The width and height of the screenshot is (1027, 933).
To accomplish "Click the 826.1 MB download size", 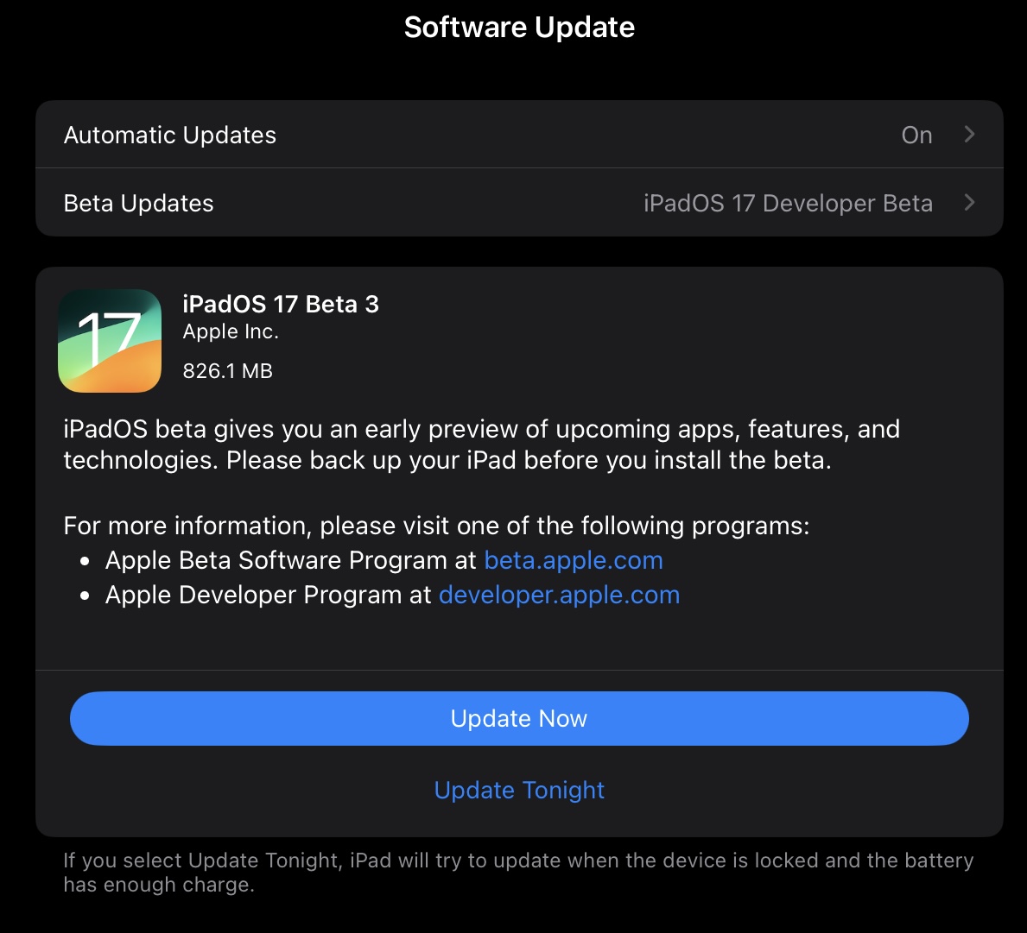I will click(228, 371).
